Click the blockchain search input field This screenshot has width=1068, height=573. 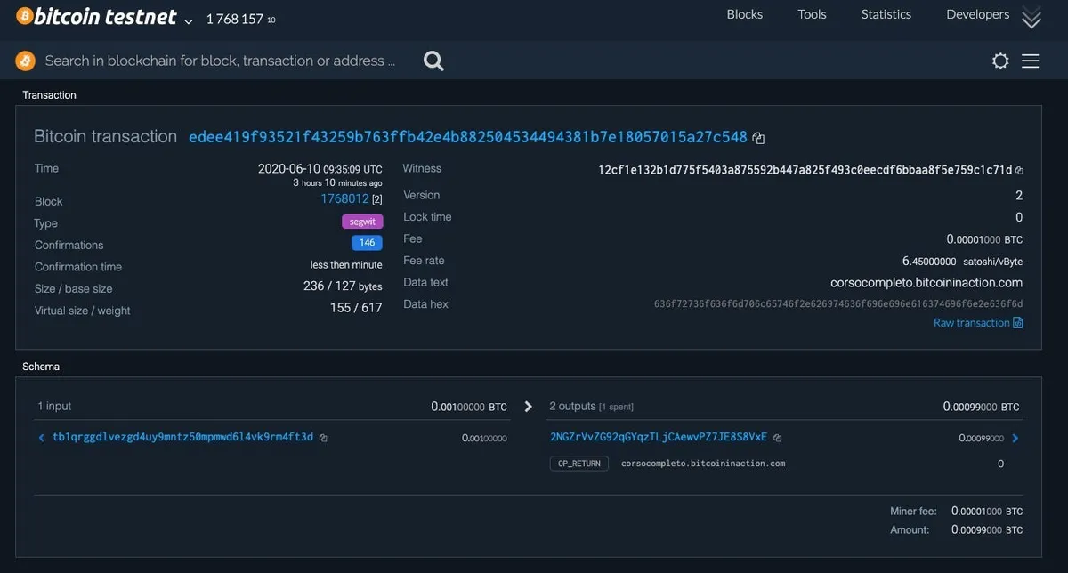(222, 61)
